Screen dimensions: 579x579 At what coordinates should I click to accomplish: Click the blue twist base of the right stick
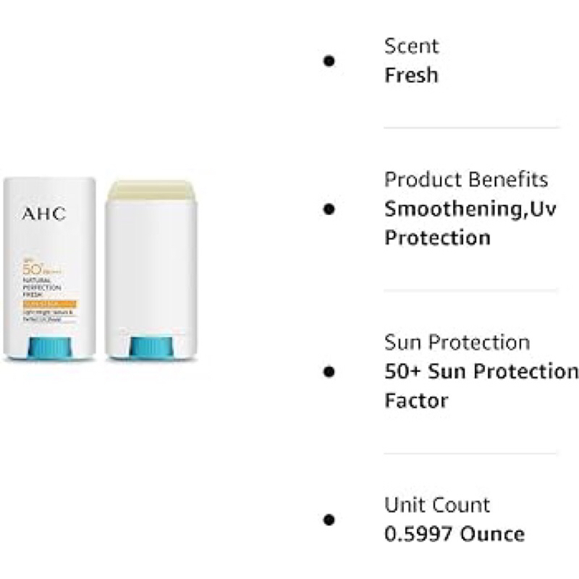click(151, 347)
